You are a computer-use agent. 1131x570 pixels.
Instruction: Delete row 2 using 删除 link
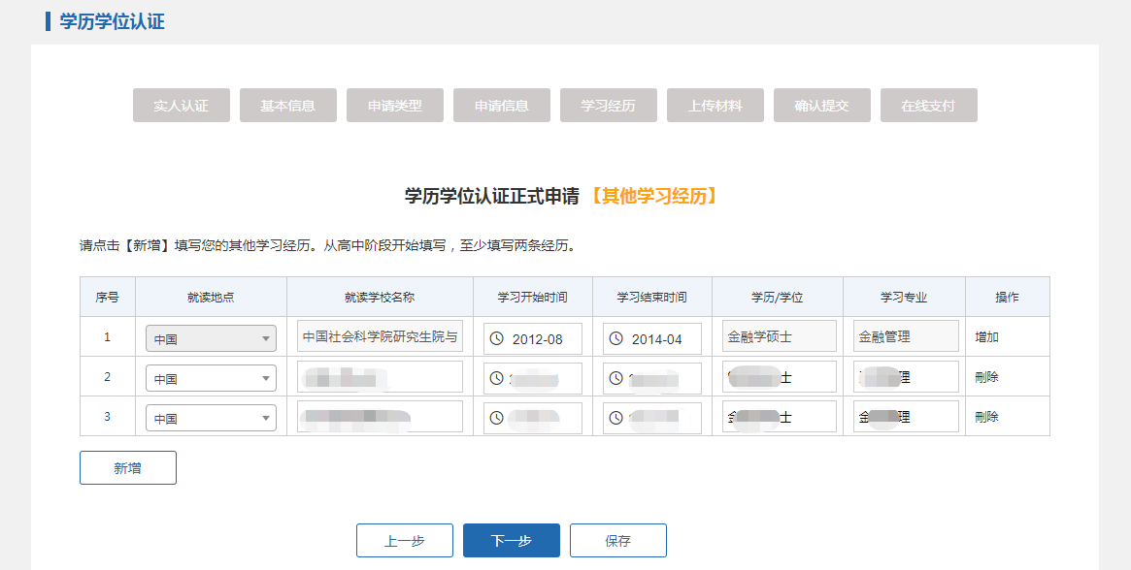pos(987,377)
